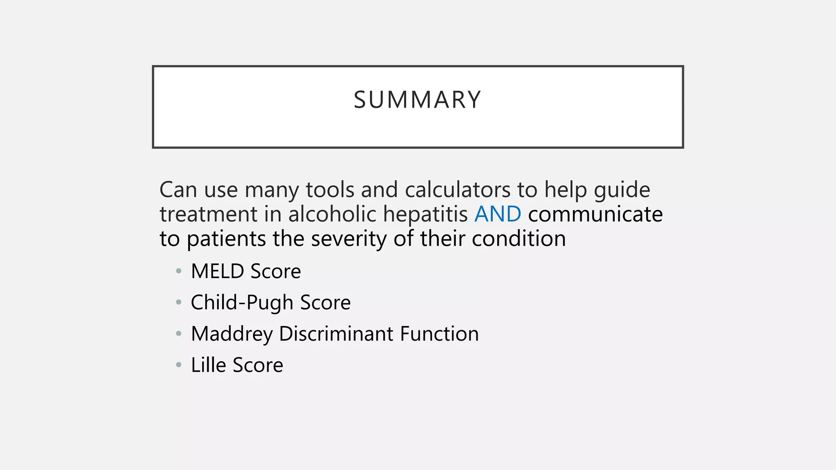Click the word 'Can' starting the paragraph
Viewport: 836px width, 470px height.
(x=178, y=190)
